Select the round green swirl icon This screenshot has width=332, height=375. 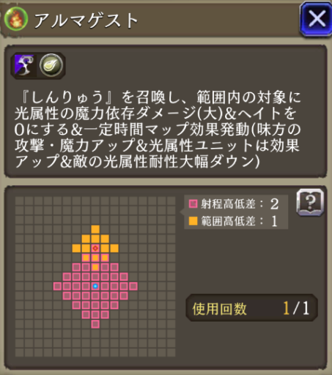pos(51,65)
